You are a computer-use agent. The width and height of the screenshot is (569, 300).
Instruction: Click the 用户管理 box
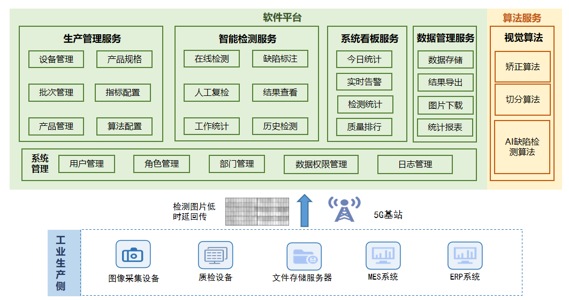(x=87, y=164)
